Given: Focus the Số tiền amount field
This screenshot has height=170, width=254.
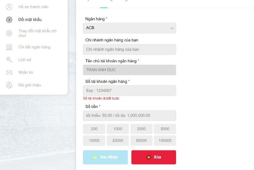Looking at the screenshot, I should coord(129,115).
